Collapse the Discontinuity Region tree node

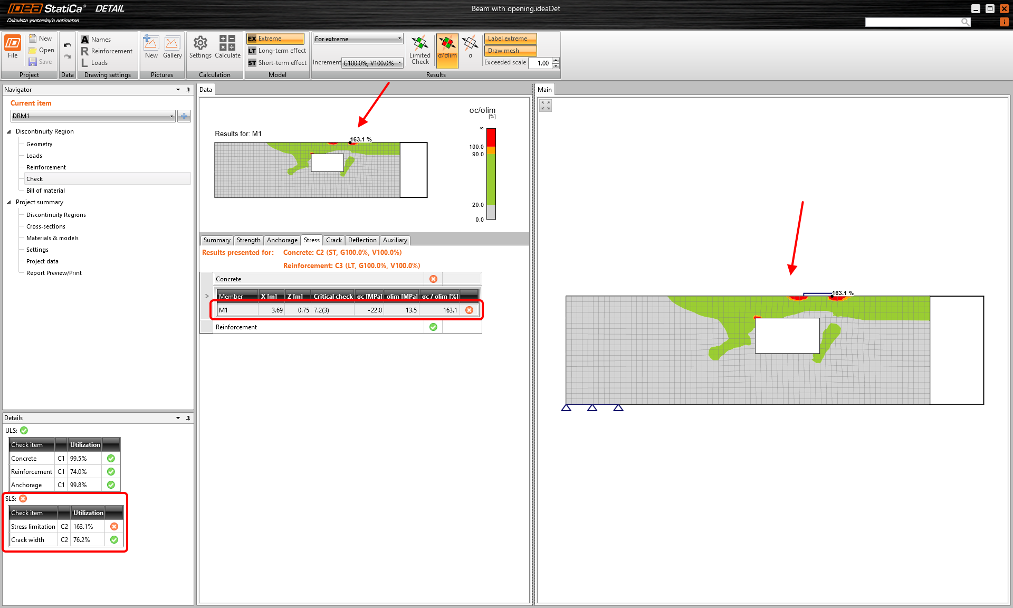point(9,131)
